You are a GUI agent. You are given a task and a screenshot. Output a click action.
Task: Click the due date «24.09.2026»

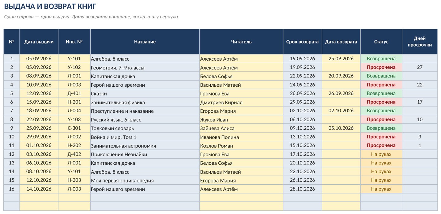point(302,85)
